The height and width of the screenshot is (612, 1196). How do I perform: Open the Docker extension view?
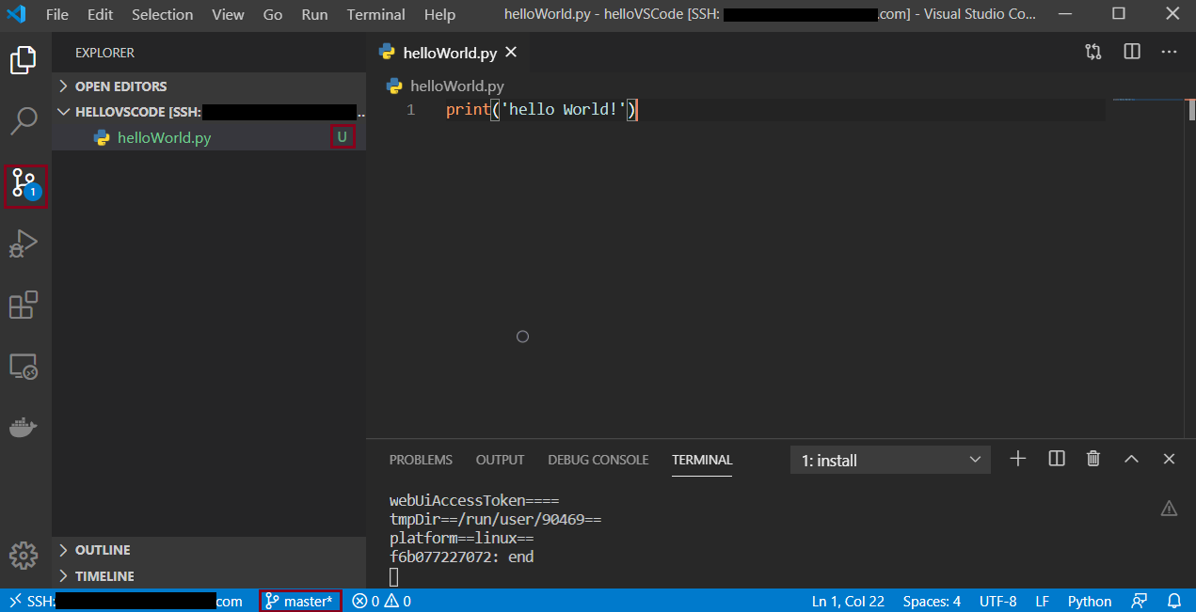tap(24, 426)
